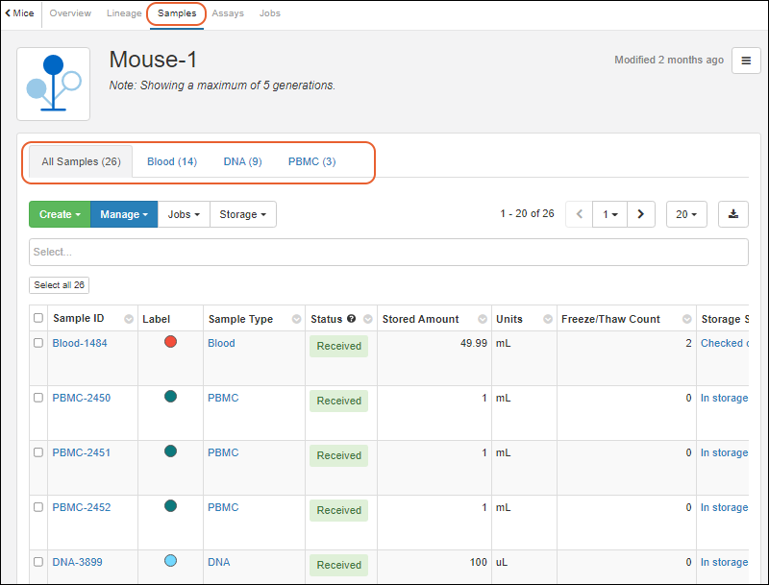Screen dimensions: 769x585
Task: Open Sample ID column sort arrow
Action: coord(128,319)
